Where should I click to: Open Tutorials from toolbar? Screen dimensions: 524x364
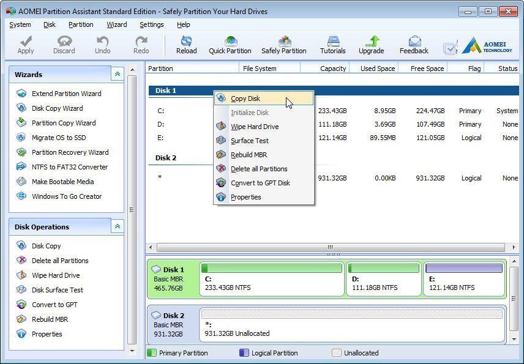(x=333, y=45)
